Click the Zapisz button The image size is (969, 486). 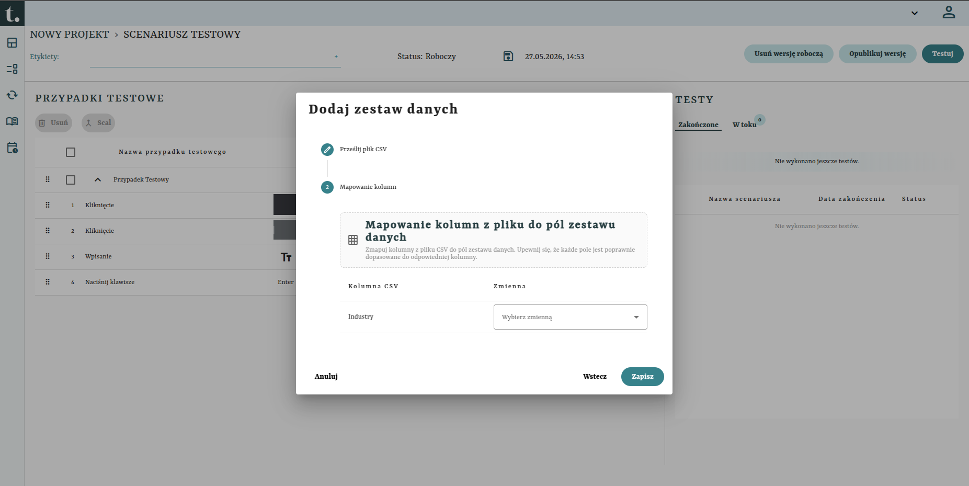pos(642,377)
